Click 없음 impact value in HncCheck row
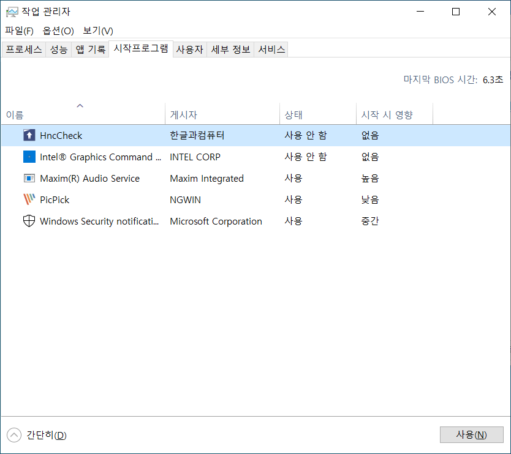511x454 pixels. tap(370, 135)
